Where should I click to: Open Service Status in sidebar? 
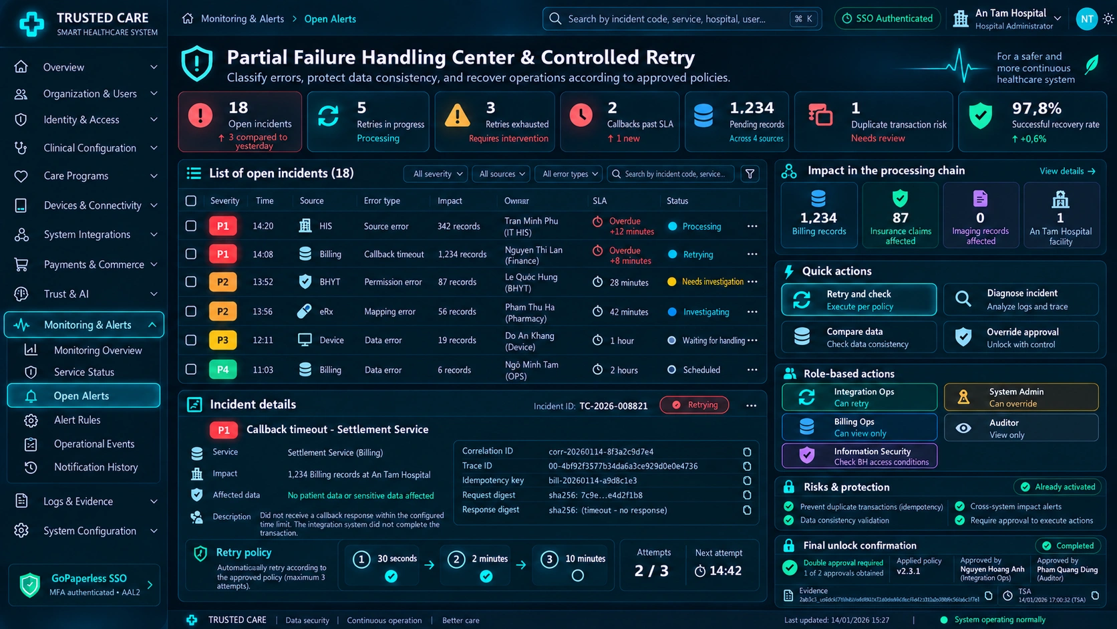(x=84, y=372)
